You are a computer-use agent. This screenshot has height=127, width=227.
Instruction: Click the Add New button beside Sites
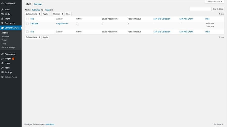point(38,4)
